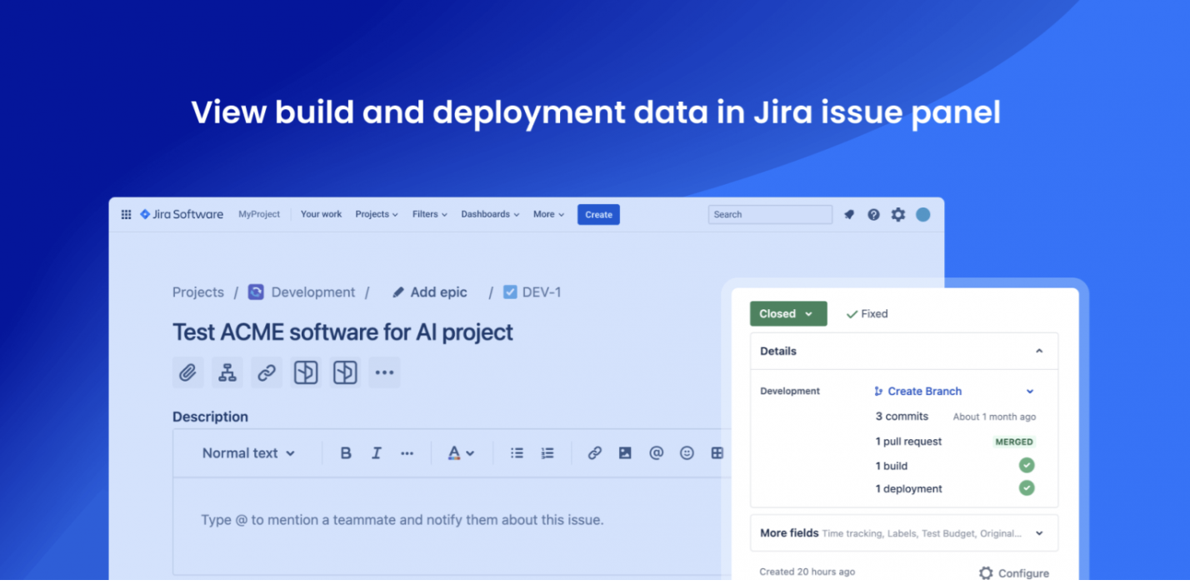The image size is (1190, 585).
Task: Collapse the Details section chevron
Action: (1039, 351)
